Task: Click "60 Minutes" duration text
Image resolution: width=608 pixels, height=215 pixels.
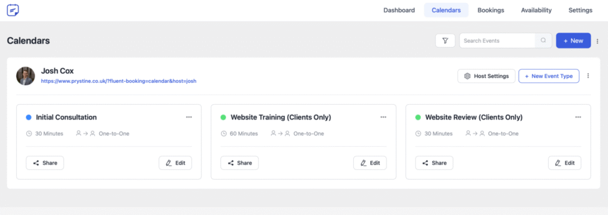Action: click(x=244, y=134)
